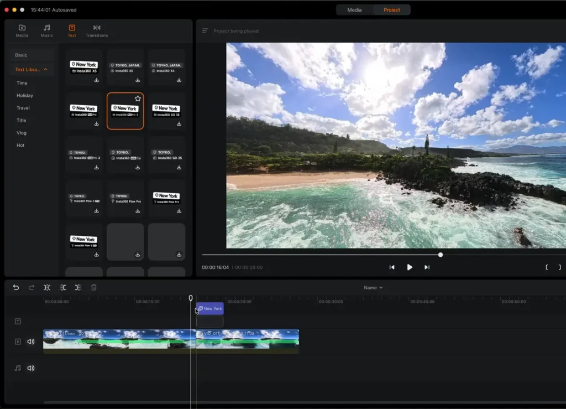Mute the music track speaker

click(x=31, y=368)
